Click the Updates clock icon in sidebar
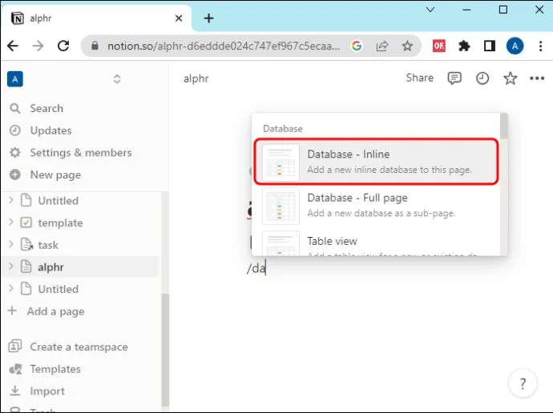The height and width of the screenshot is (413, 553). [14, 130]
